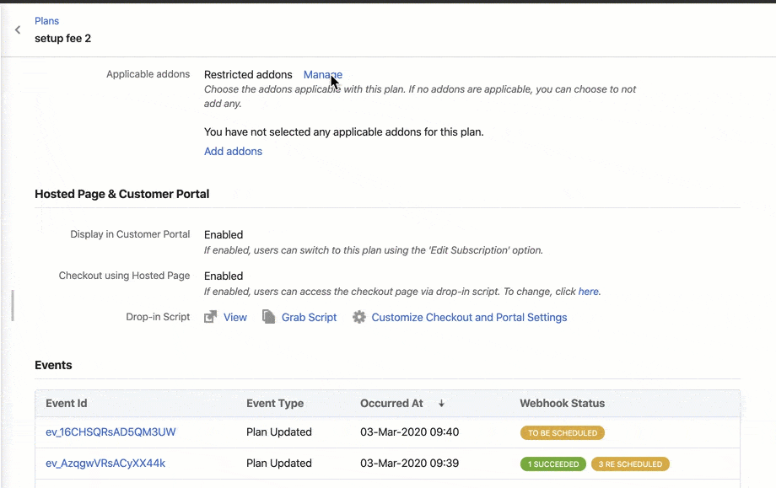The image size is (776, 488).
Task: Click the gear icon for checkout settings
Action: (359, 317)
